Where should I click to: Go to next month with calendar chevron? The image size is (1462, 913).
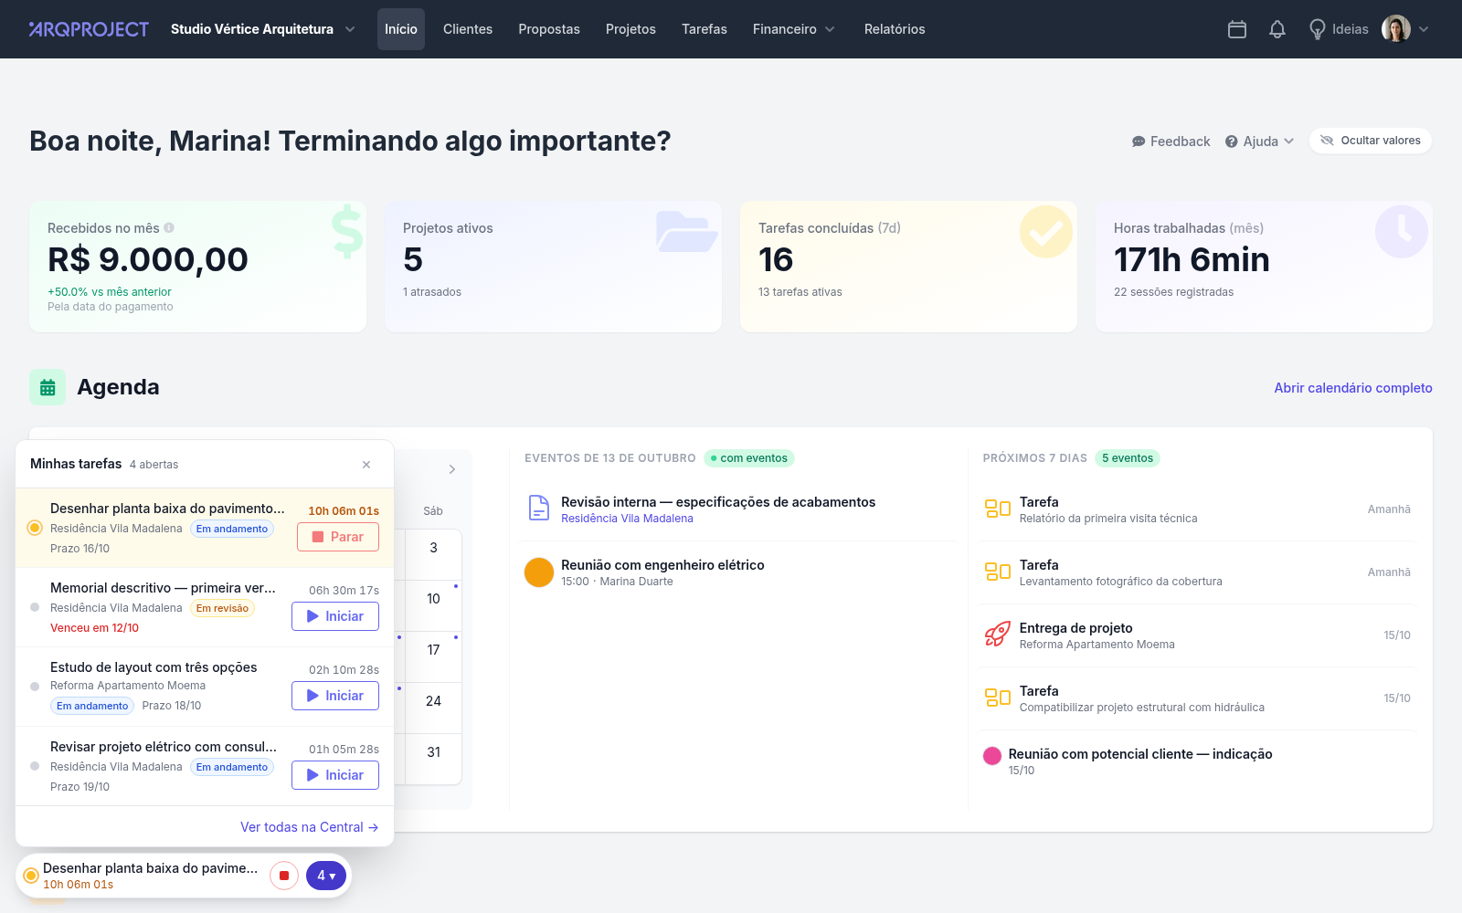click(452, 469)
